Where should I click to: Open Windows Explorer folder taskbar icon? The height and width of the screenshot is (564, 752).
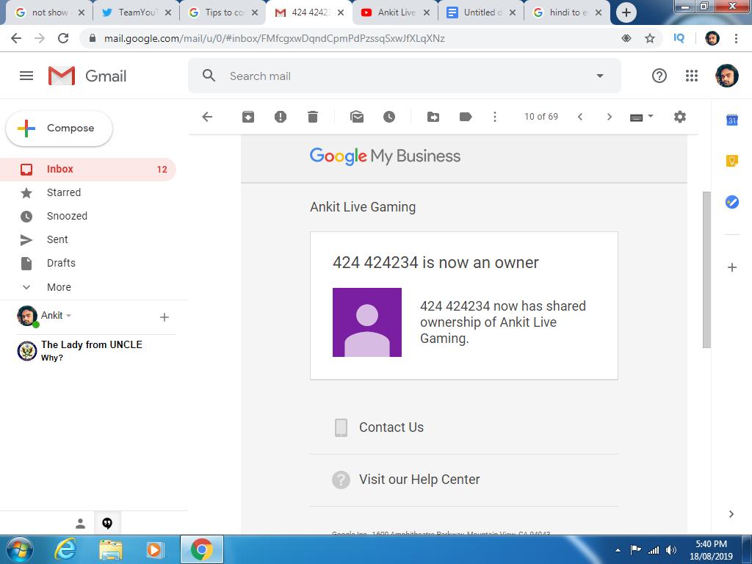point(111,549)
